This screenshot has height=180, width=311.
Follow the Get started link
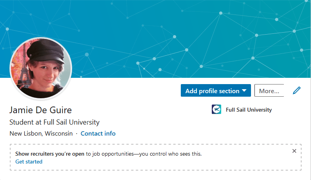pyautogui.click(x=29, y=162)
